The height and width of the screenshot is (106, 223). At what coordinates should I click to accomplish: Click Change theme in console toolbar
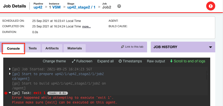click(x=54, y=61)
